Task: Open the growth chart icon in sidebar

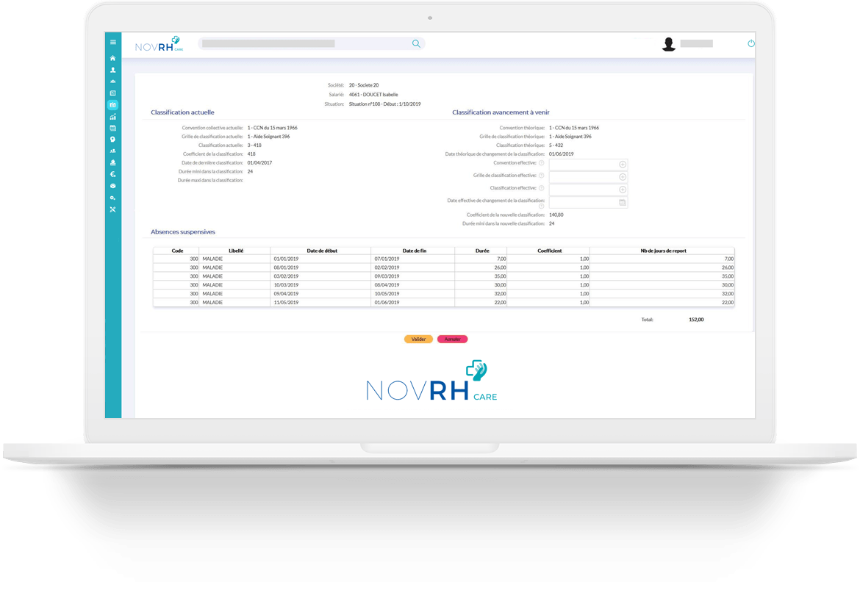Action: (x=113, y=117)
